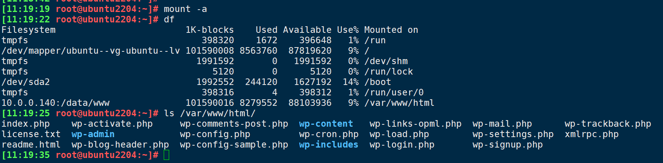Click the ls /var/www/html/ command text

pos(210,114)
